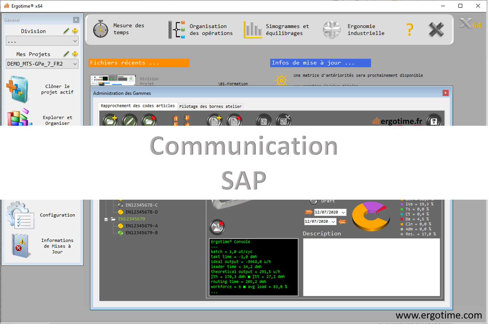Click legend entry 'Ct = 0,4 %'
Screen dimensions: 489x328
pyautogui.click(x=417, y=214)
